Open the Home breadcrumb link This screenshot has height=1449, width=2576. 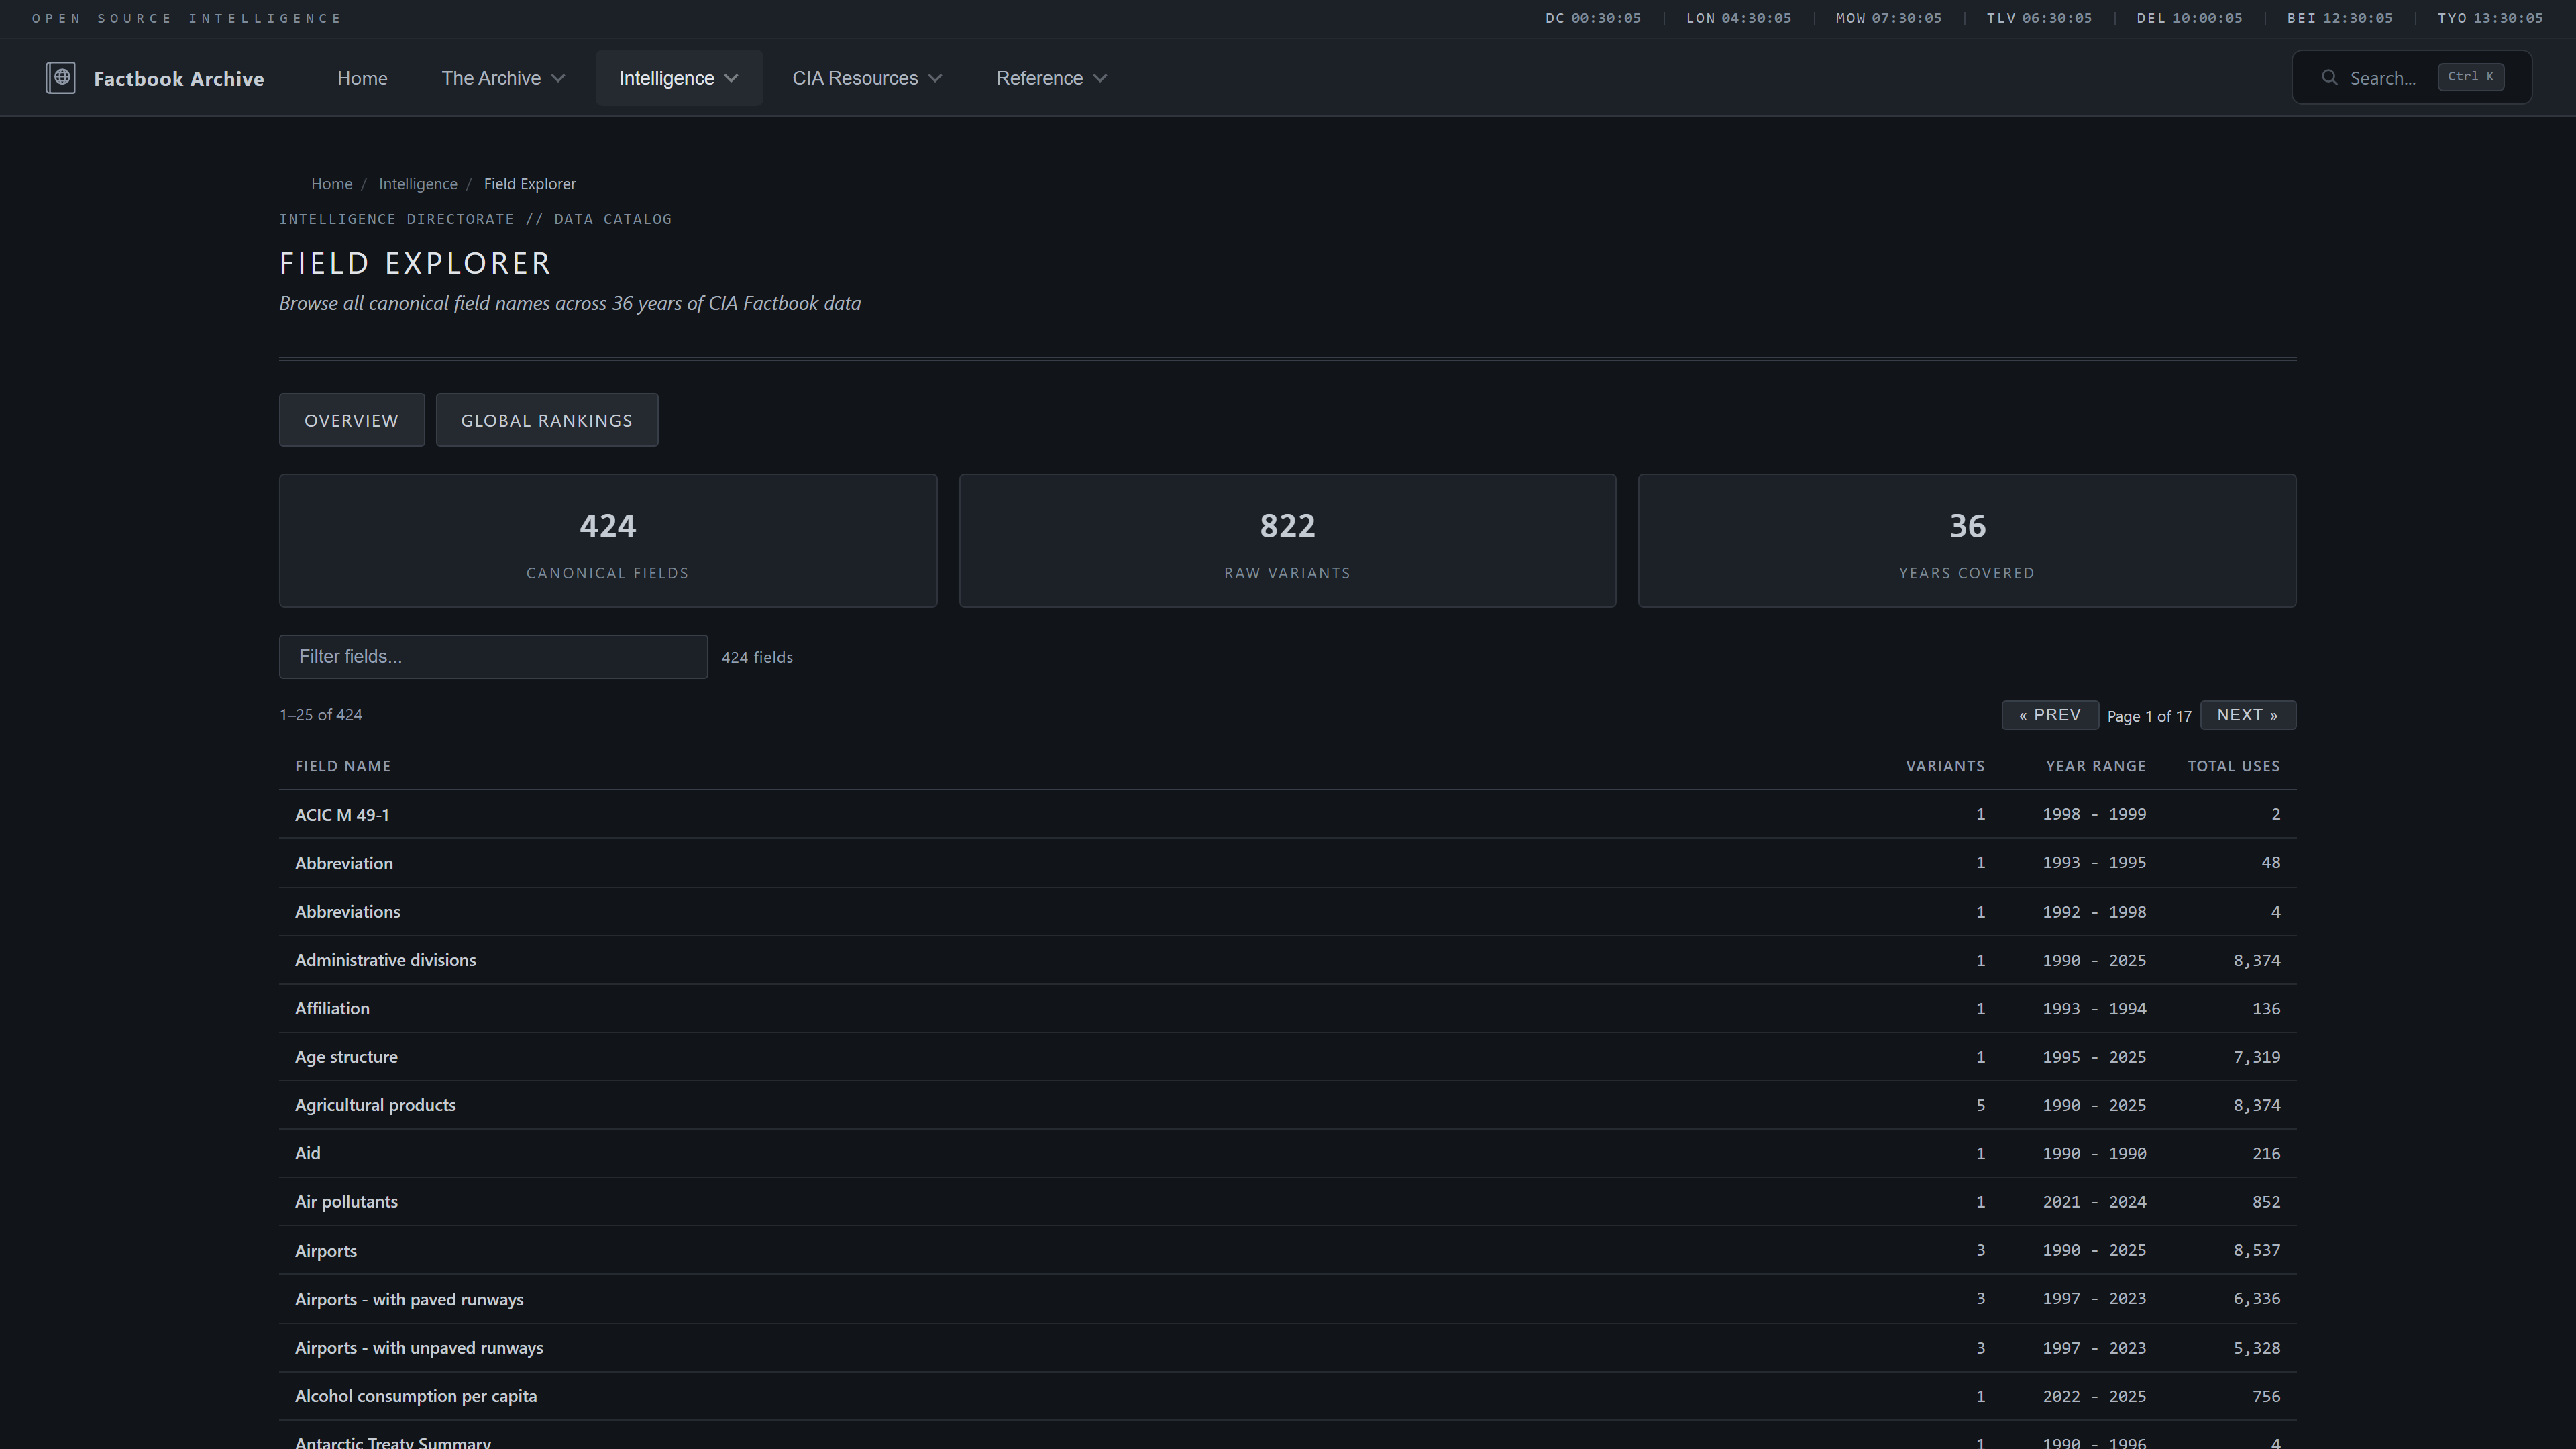tap(331, 184)
